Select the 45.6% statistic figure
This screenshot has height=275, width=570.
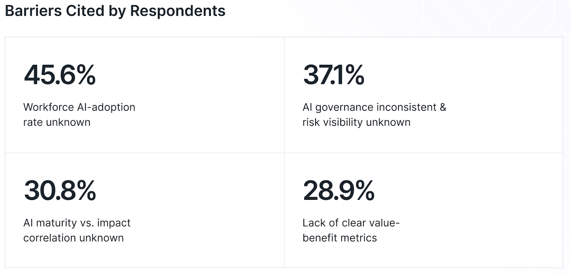pyautogui.click(x=60, y=75)
